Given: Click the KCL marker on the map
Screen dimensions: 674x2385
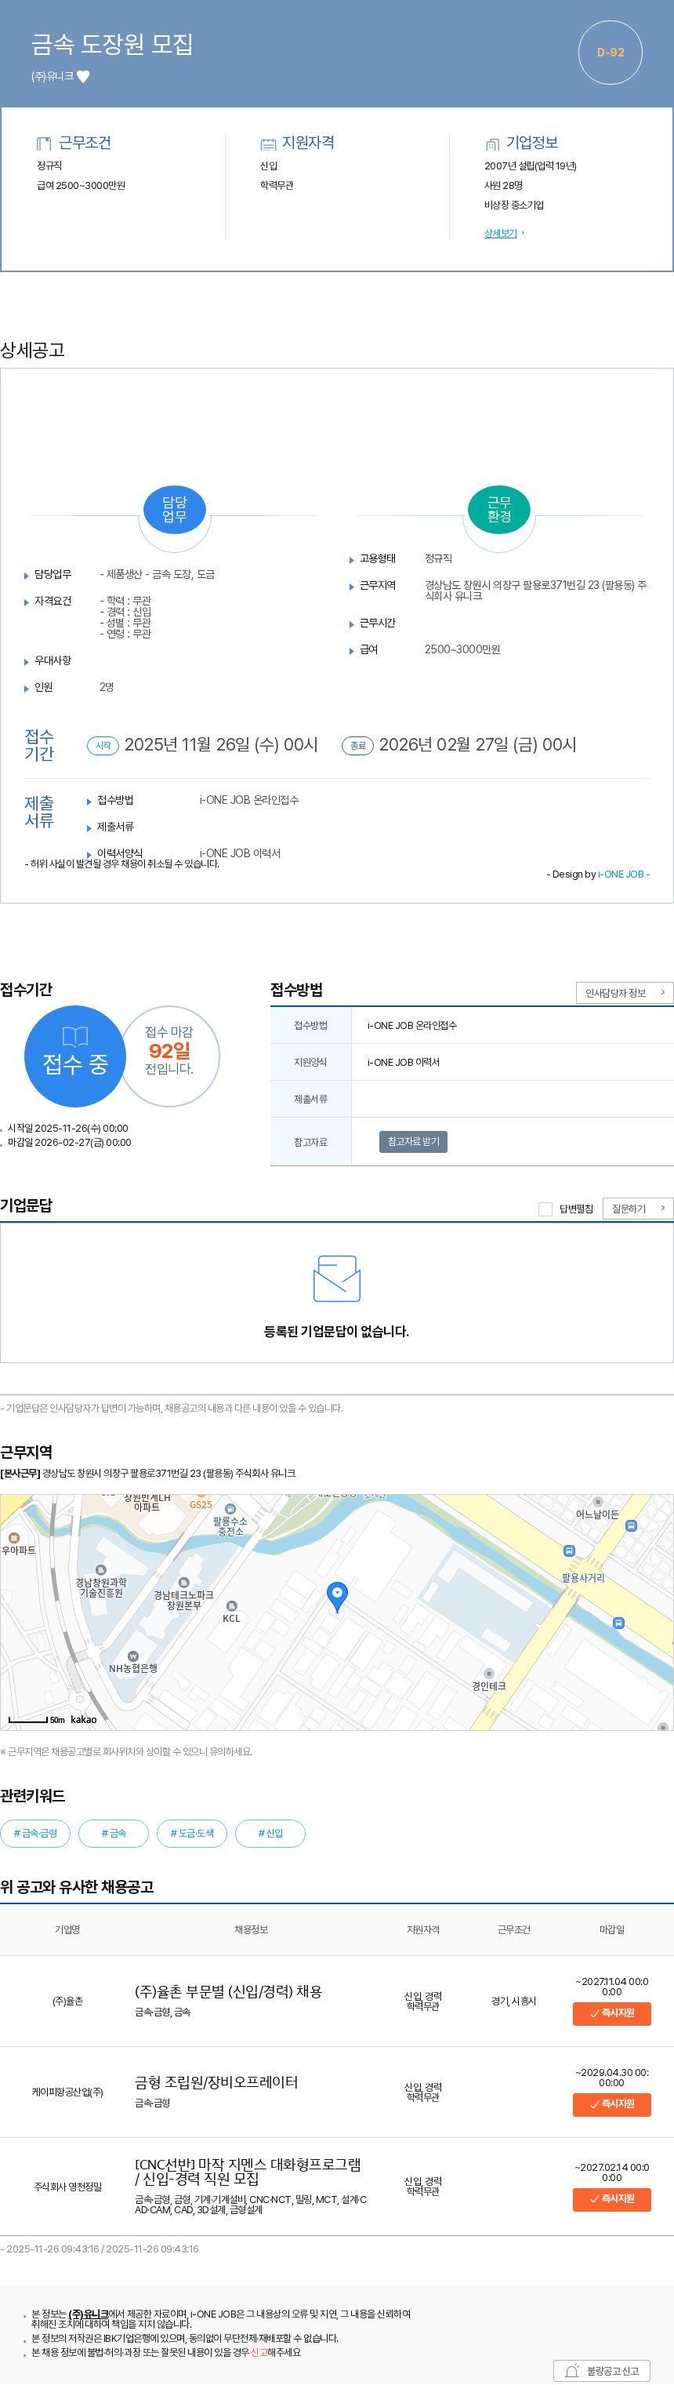Looking at the screenshot, I should click(231, 1612).
